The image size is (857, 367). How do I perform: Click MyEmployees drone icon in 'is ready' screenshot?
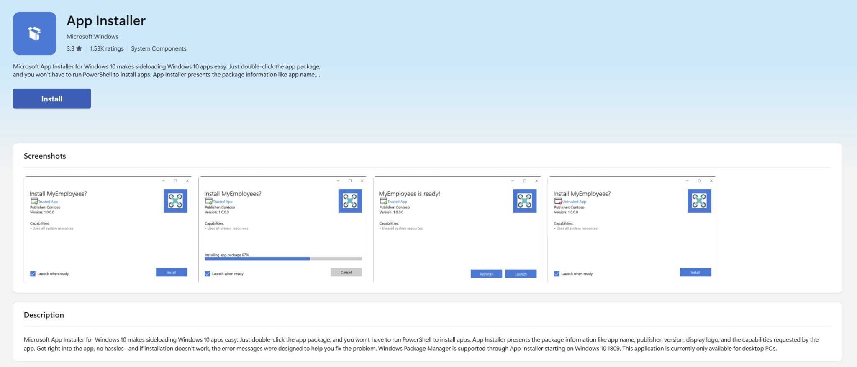coord(524,201)
